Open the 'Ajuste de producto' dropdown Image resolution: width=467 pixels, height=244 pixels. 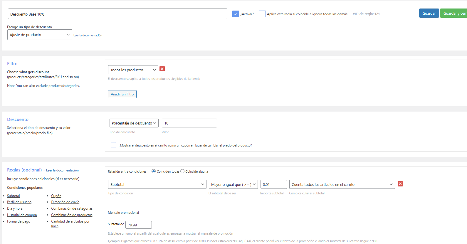pyautogui.click(x=40, y=35)
